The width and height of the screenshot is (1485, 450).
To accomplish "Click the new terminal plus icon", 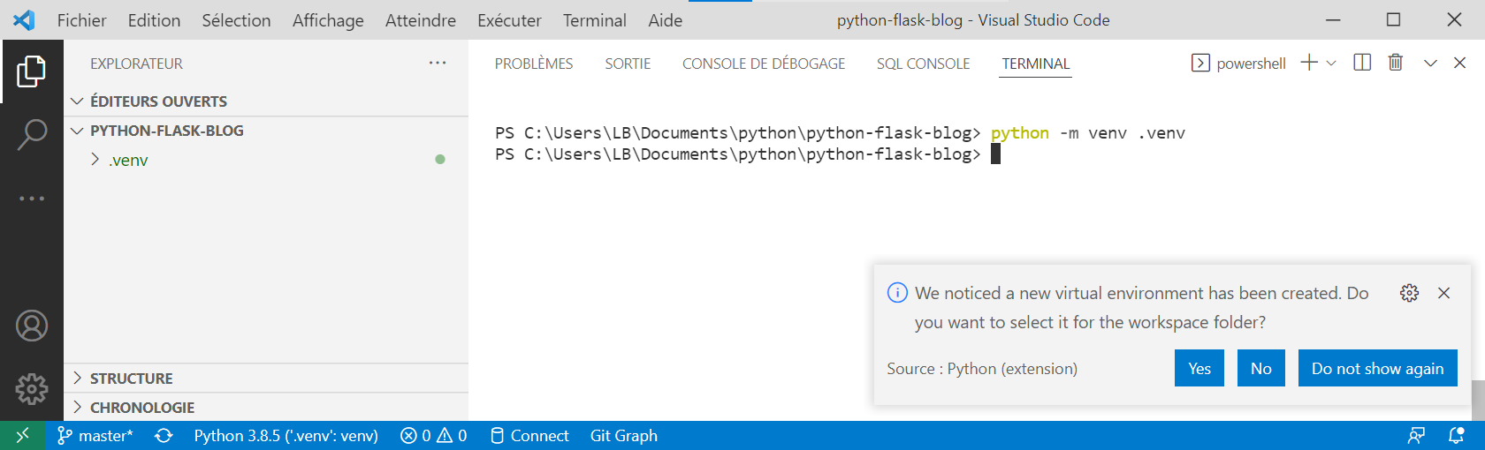I will [x=1309, y=63].
